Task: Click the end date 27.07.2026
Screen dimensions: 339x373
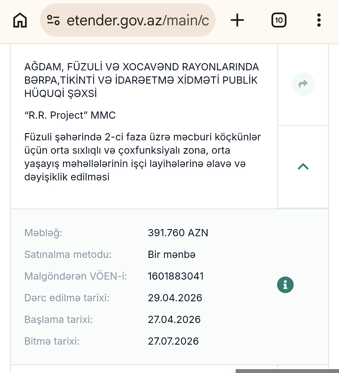Action: [173, 341]
